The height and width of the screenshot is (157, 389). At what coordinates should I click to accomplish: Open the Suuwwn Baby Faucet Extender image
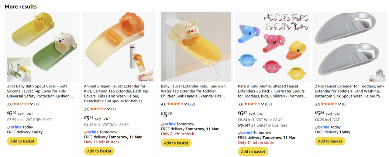(196, 47)
